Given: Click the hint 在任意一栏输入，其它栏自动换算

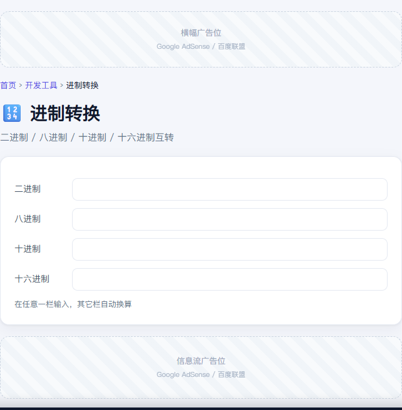Looking at the screenshot, I should [73, 304].
